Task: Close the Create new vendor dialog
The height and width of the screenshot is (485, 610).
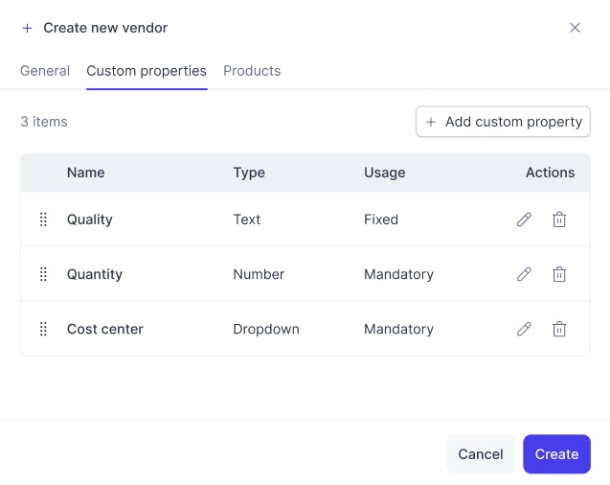Action: click(575, 28)
